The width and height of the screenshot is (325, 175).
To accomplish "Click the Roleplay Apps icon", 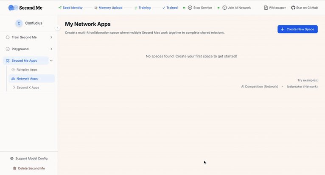I will pyautogui.click(x=13, y=70).
